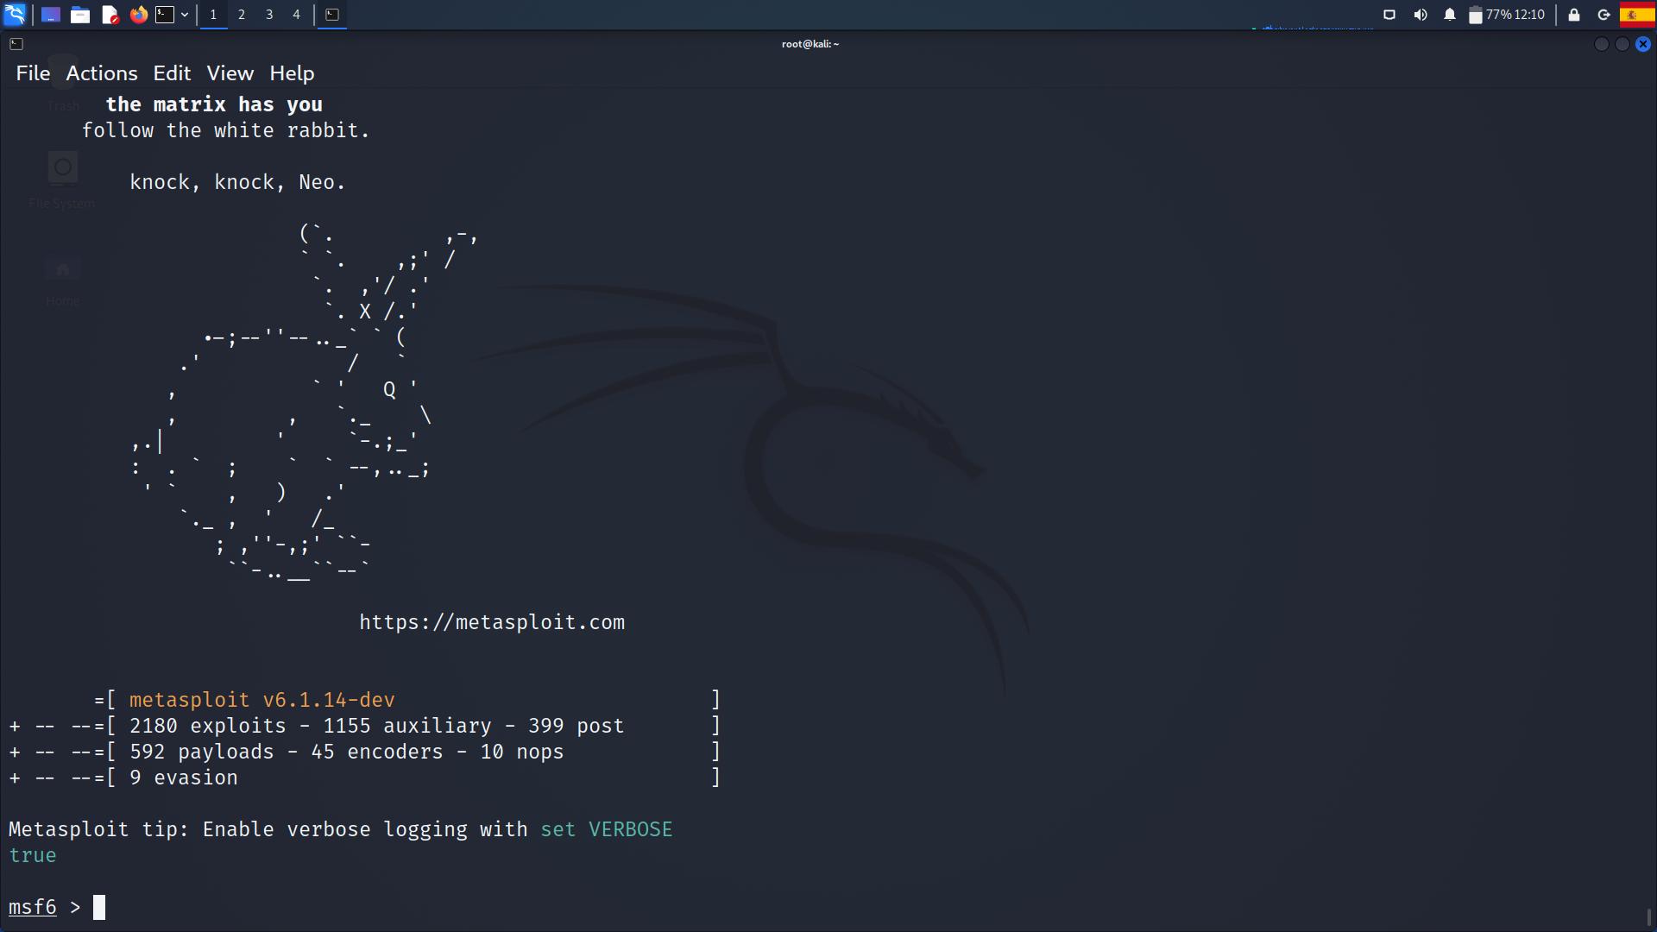Switch to workspace 1
Image resolution: width=1657 pixels, height=932 pixels.
(213, 15)
